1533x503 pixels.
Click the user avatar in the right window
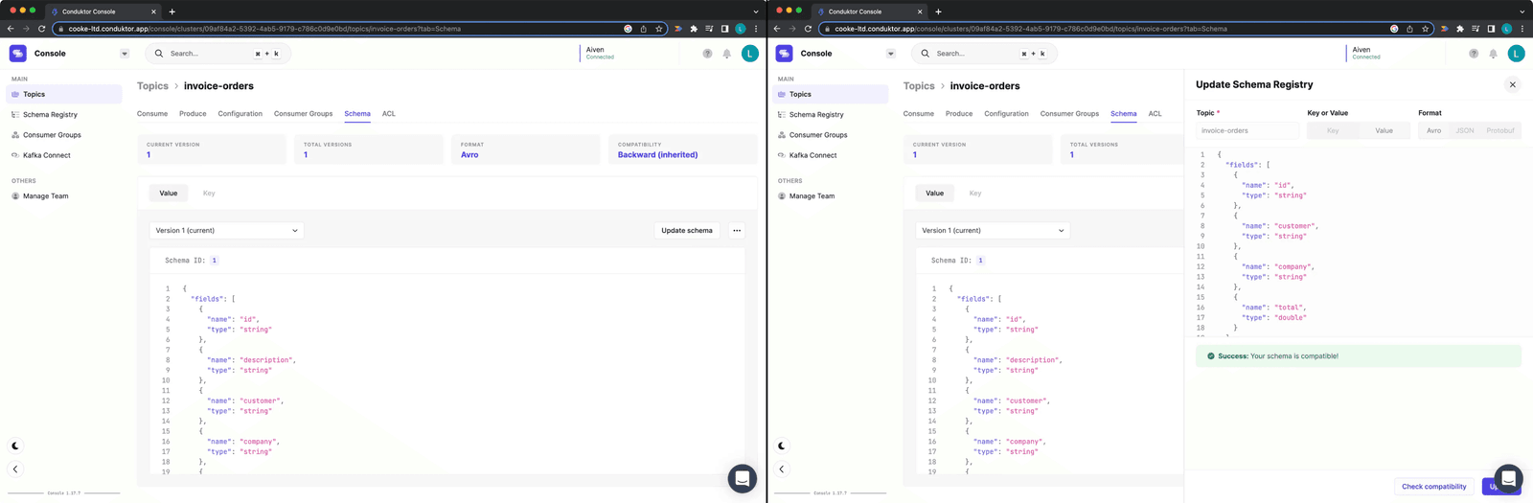[1516, 54]
